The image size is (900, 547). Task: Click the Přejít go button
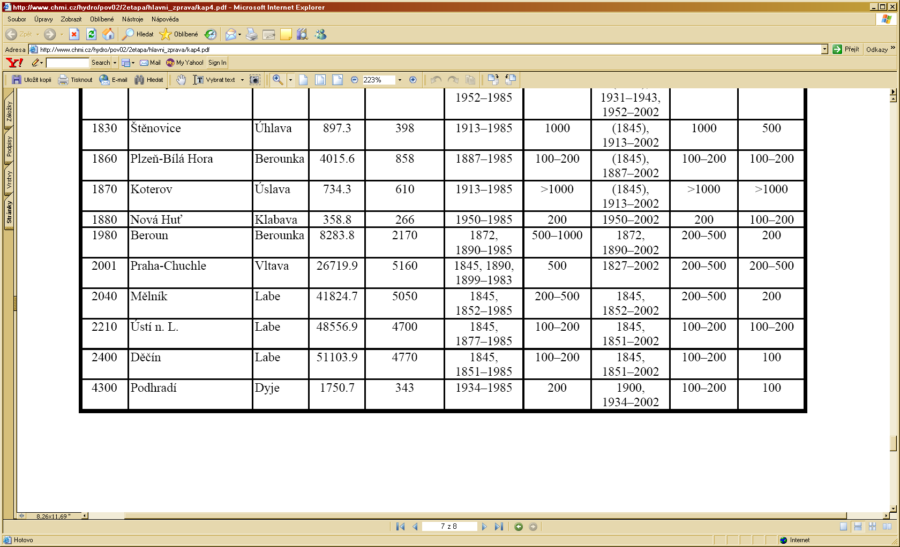coord(846,49)
